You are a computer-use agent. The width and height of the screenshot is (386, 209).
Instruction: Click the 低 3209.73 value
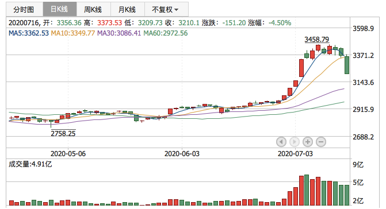coord(150,23)
